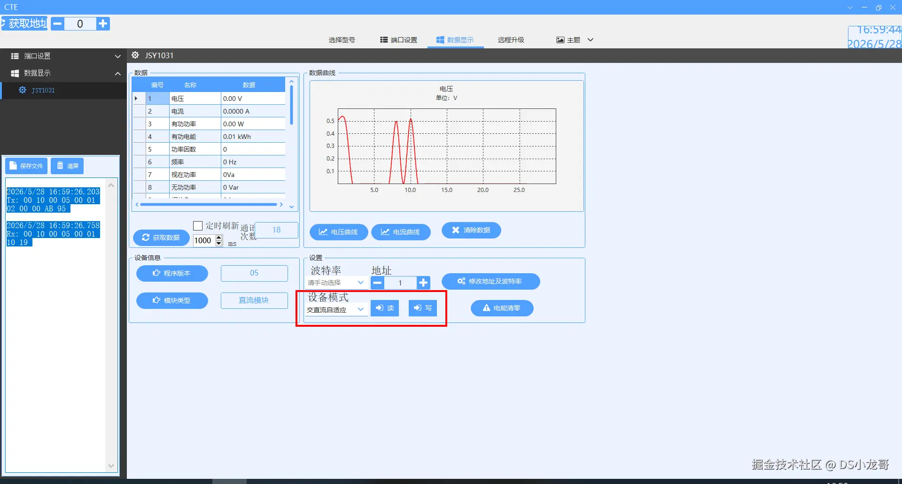Image resolution: width=902 pixels, height=484 pixels.
Task: Show the 电压曲线 voltage curve
Action: 339,232
